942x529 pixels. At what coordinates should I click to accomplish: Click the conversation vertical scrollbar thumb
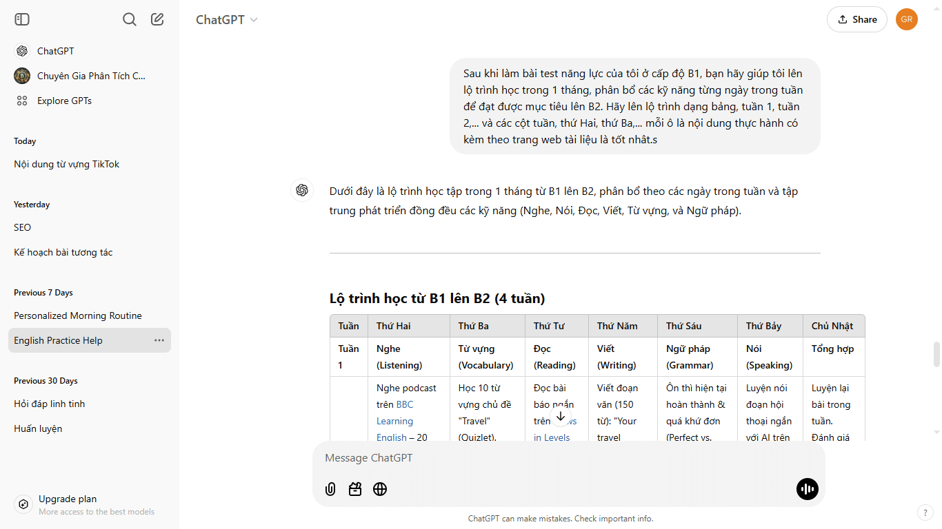[x=936, y=354]
